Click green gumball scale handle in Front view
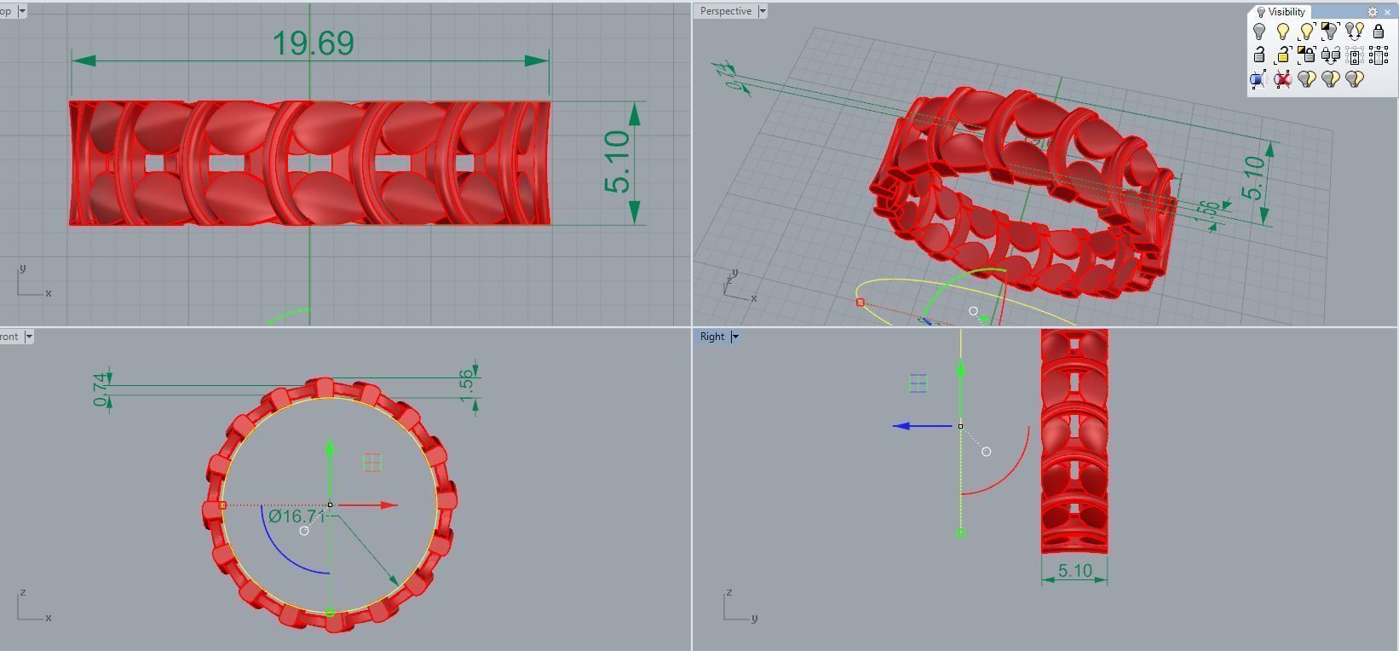This screenshot has width=1399, height=651. click(x=331, y=612)
